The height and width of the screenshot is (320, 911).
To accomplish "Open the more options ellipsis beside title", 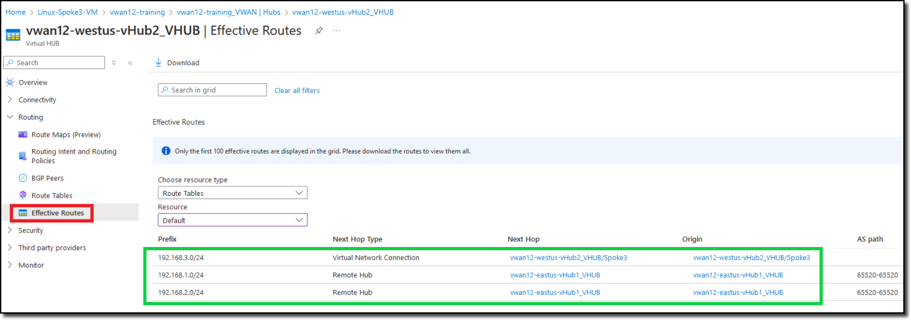I will coord(337,31).
